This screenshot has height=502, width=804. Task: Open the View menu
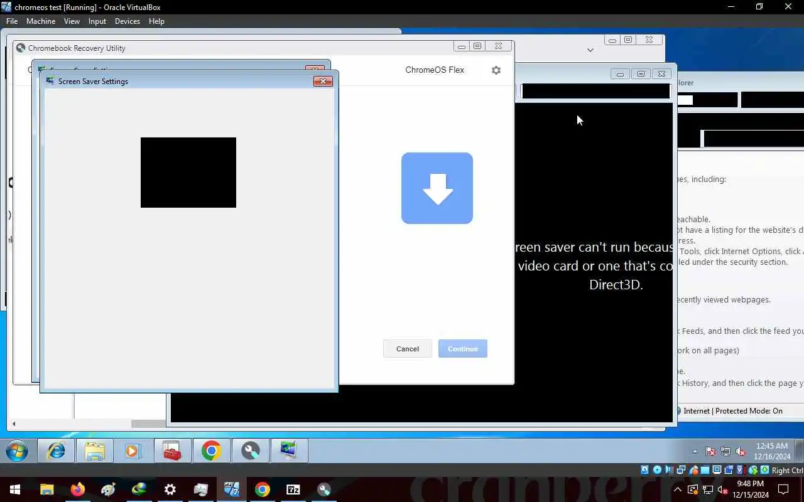(72, 21)
